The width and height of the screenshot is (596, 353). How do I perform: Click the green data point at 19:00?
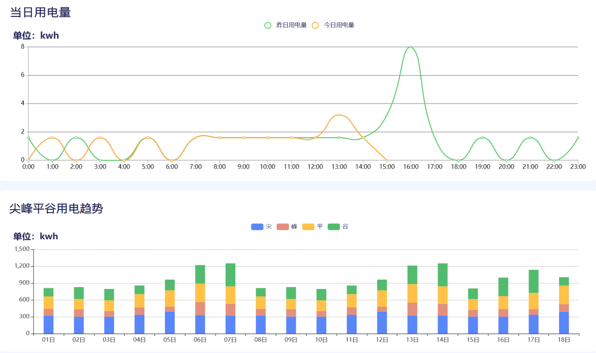pyautogui.click(x=482, y=138)
